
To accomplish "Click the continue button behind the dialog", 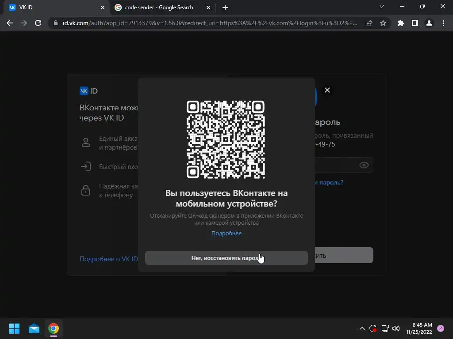I will (344, 255).
